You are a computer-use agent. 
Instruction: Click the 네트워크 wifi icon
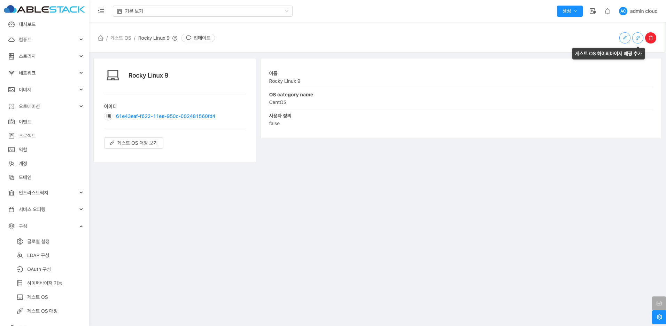(x=11, y=73)
